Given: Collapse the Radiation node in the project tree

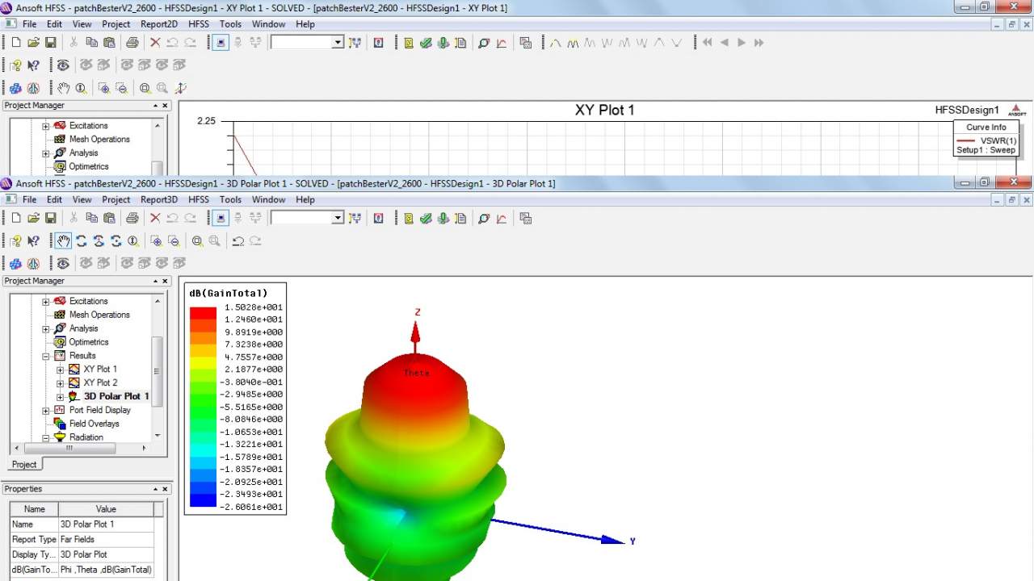Looking at the screenshot, I should coord(46,437).
